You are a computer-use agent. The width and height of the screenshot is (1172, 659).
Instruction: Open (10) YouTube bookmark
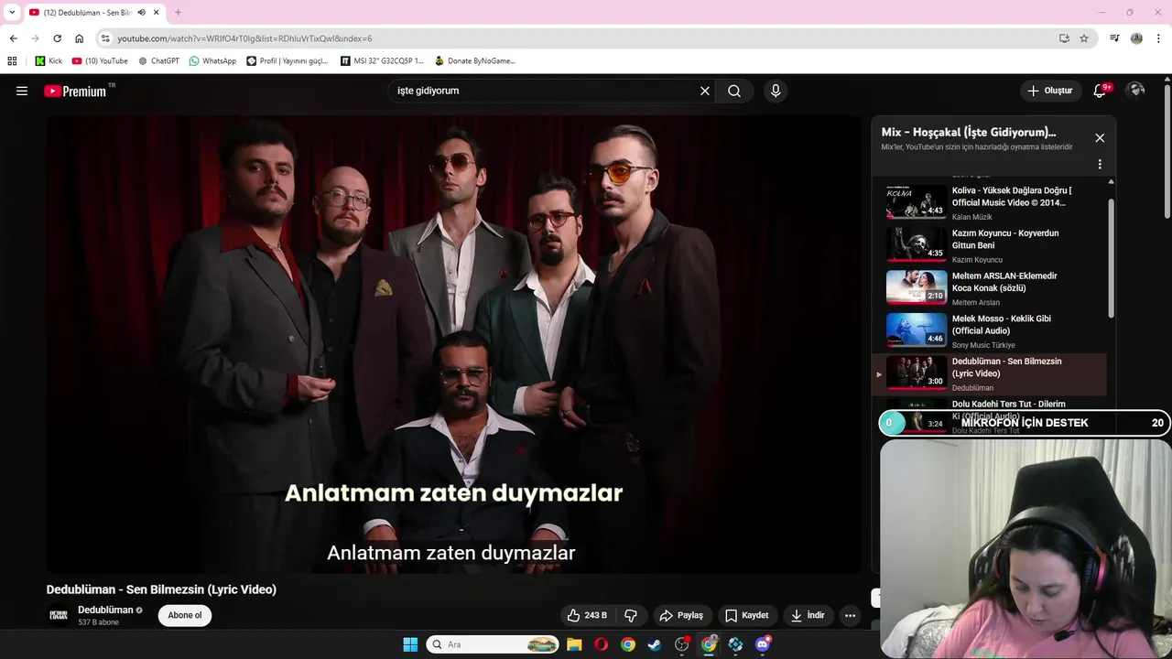[x=100, y=61]
